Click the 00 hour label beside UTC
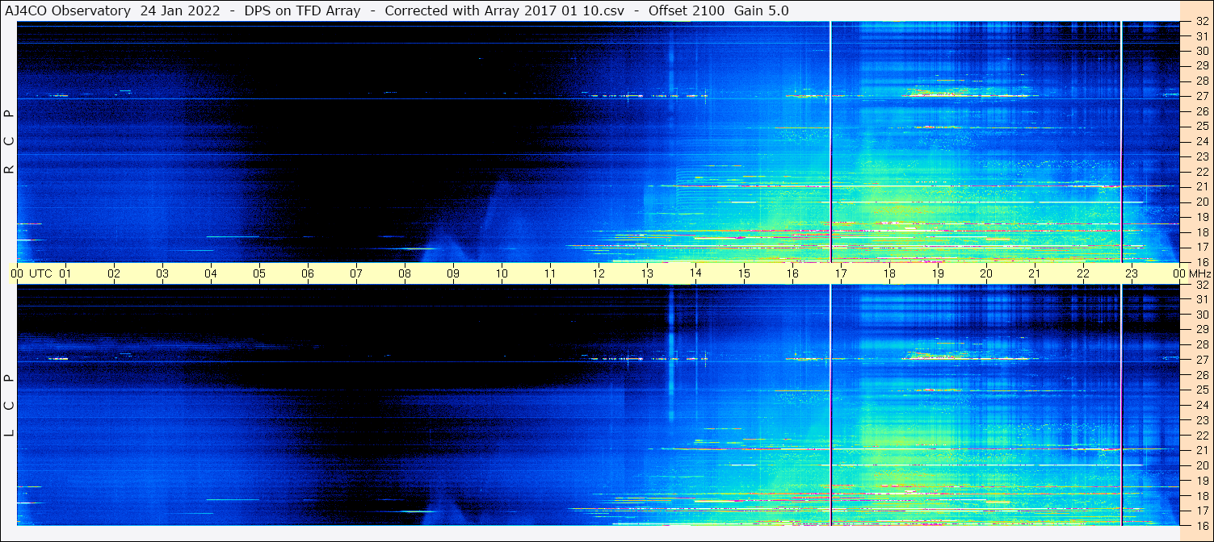This screenshot has height=542, width=1214. pos(17,273)
